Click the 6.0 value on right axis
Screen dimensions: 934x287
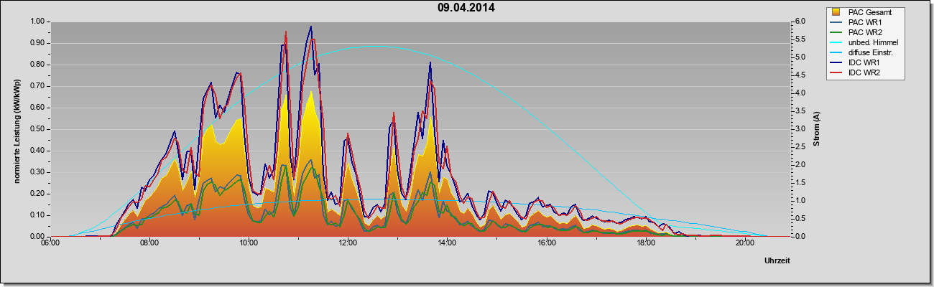[x=800, y=22]
